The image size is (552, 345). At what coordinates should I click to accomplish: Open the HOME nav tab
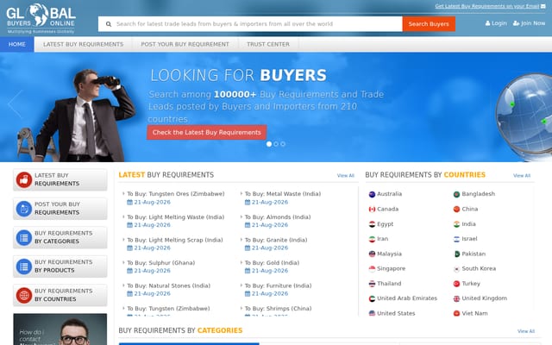[17, 44]
